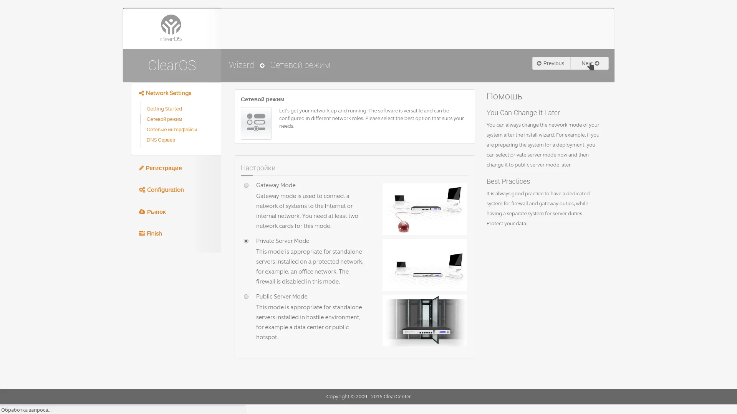Screen dimensions: 737x414
Task: Click the Public Server Mode label
Action: tap(282, 297)
